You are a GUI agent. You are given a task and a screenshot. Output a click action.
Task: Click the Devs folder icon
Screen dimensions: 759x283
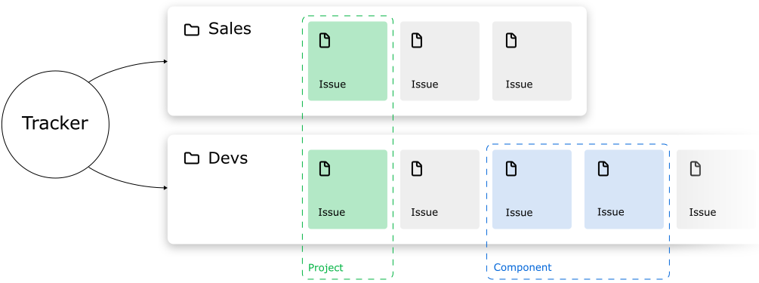coord(192,158)
